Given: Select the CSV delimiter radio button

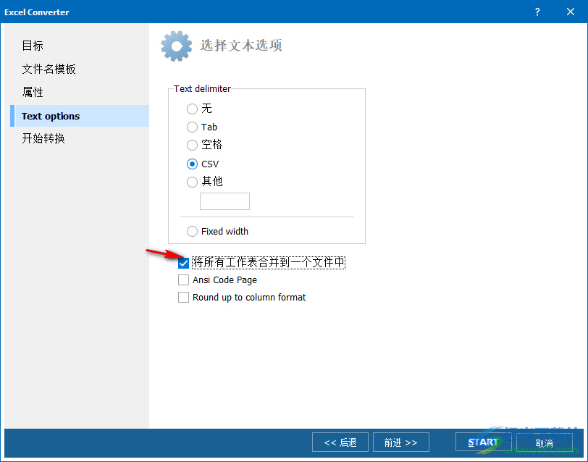Looking at the screenshot, I should 192,164.
